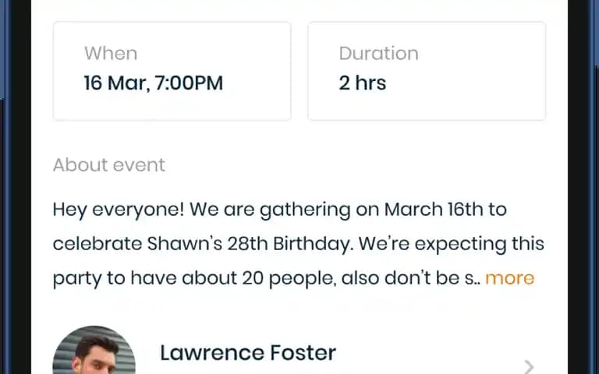This screenshot has height=374, width=599.
Task: Open the chevron arrow beside Lawrence Foster
Action: pos(529,367)
